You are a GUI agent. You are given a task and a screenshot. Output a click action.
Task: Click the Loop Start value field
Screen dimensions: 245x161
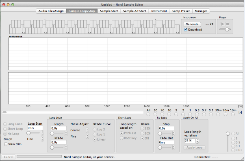click(x=35, y=128)
